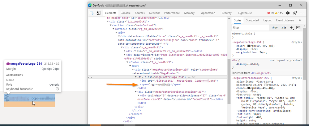The width and height of the screenshot is (309, 126).
Task: Open the Layout pane tab
Action: click(x=268, y=20)
